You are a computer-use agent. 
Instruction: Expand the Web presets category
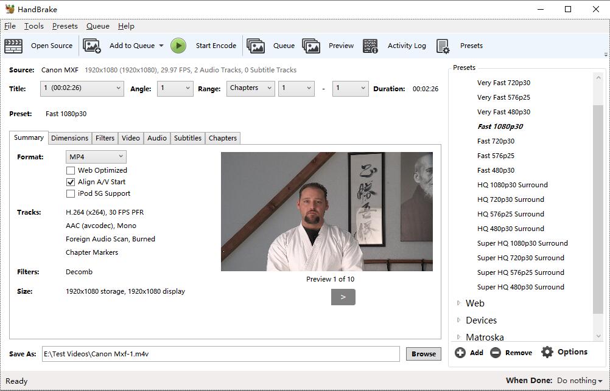[x=458, y=303]
